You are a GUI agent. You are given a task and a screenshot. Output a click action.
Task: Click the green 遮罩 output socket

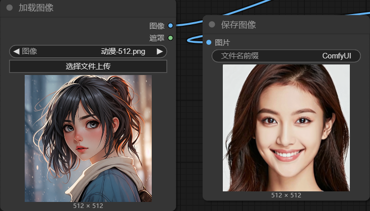point(170,38)
